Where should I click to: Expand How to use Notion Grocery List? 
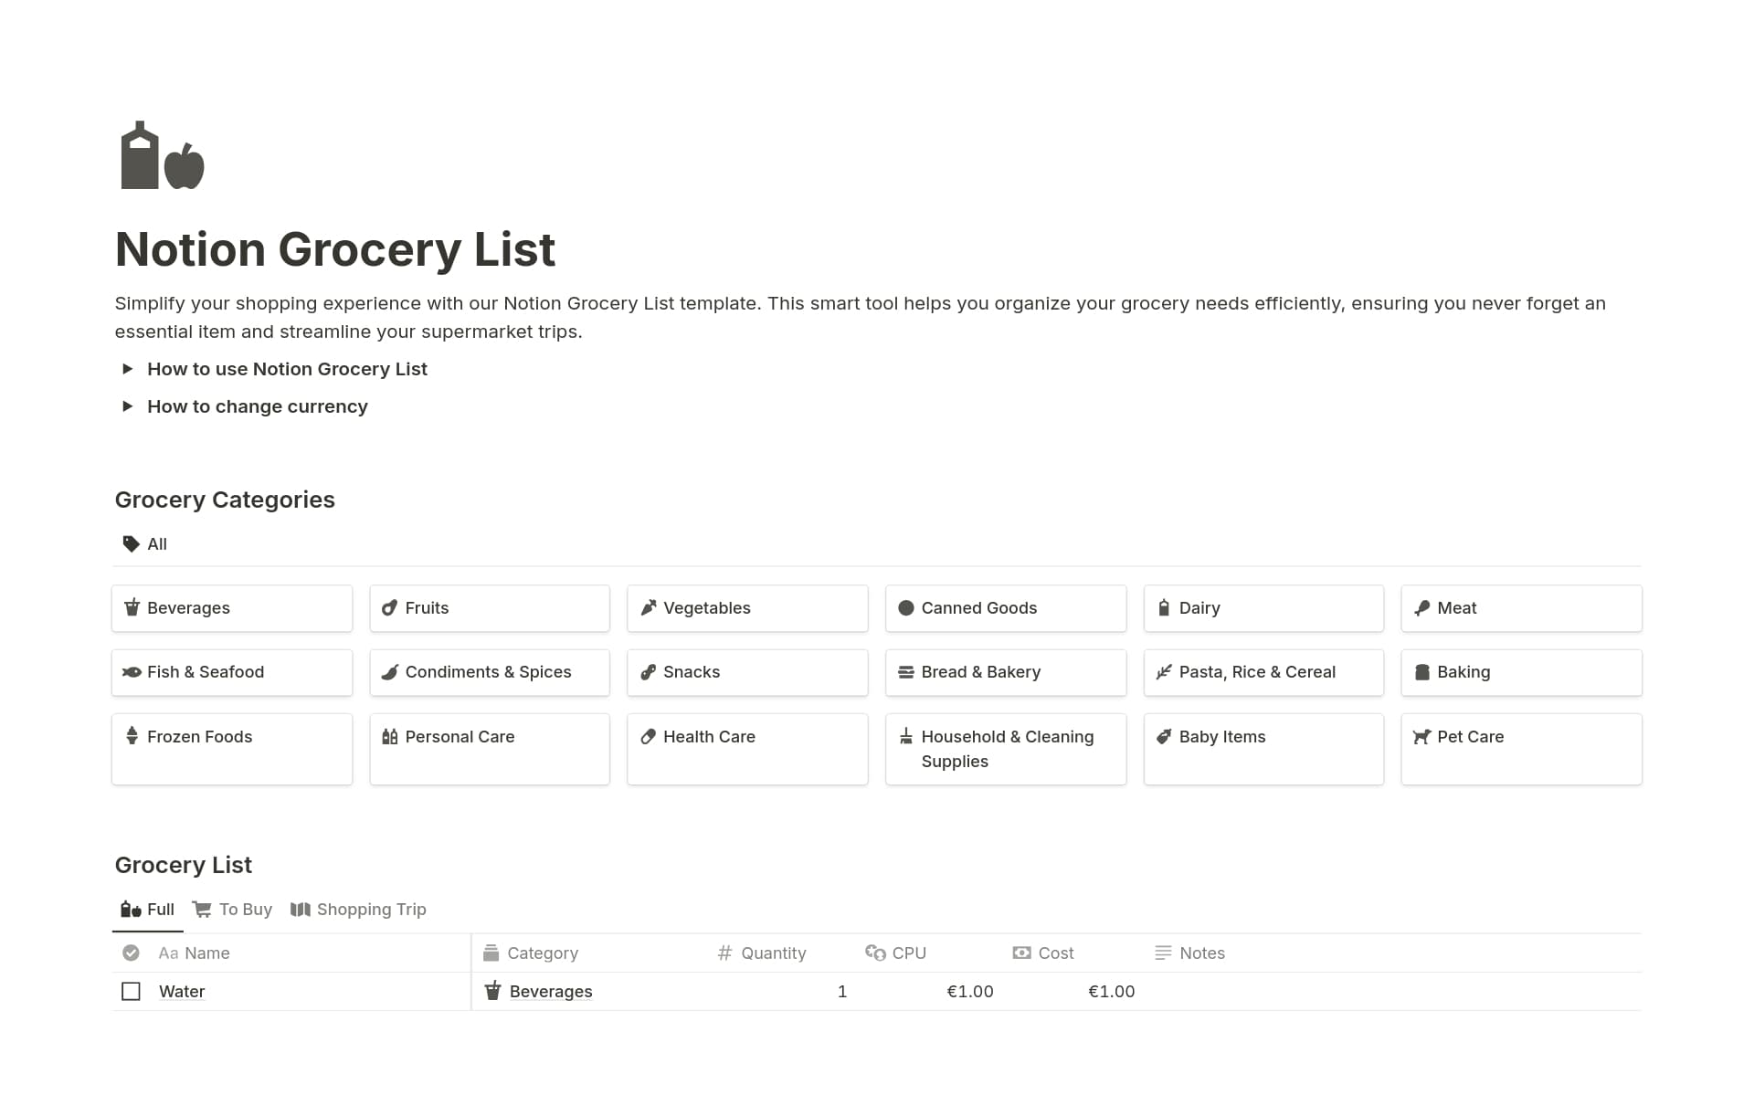(x=128, y=369)
